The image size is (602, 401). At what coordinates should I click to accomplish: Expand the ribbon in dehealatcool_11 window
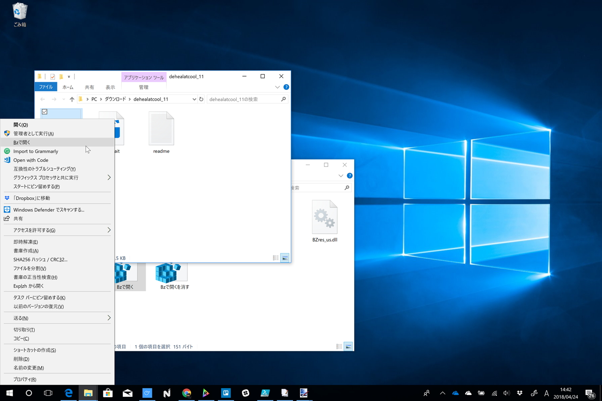click(277, 87)
